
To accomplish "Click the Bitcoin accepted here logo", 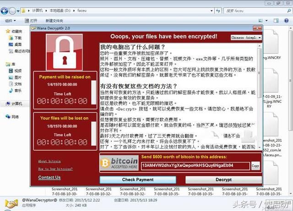I will click(x=119, y=163).
